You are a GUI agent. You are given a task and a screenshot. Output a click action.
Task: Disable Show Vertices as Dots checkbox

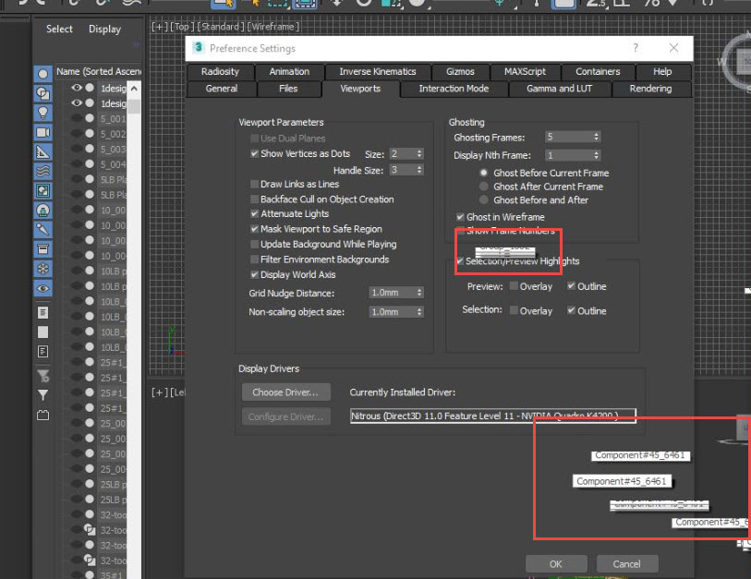254,153
